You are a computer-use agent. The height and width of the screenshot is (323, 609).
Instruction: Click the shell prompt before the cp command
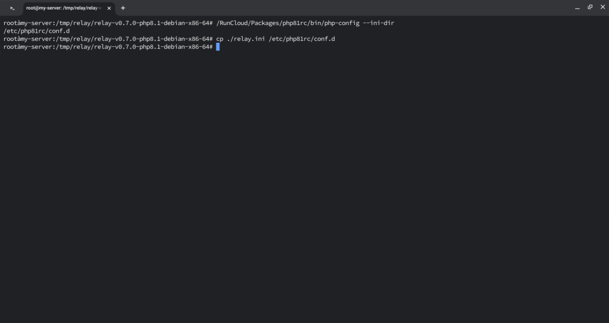[107, 39]
